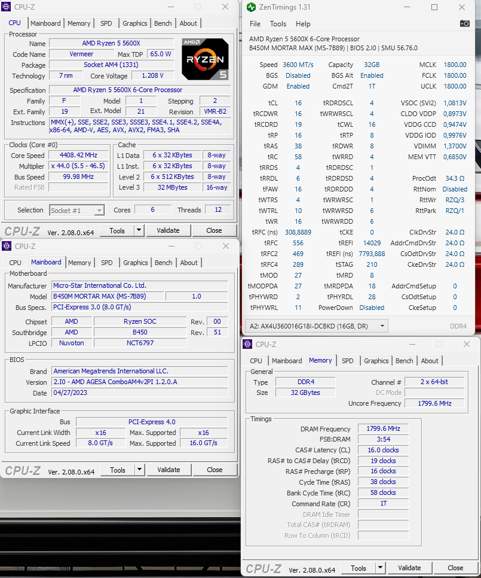Click the Current Link Speed value 8.0 GT/s
The image size is (481, 578).
[x=100, y=443]
